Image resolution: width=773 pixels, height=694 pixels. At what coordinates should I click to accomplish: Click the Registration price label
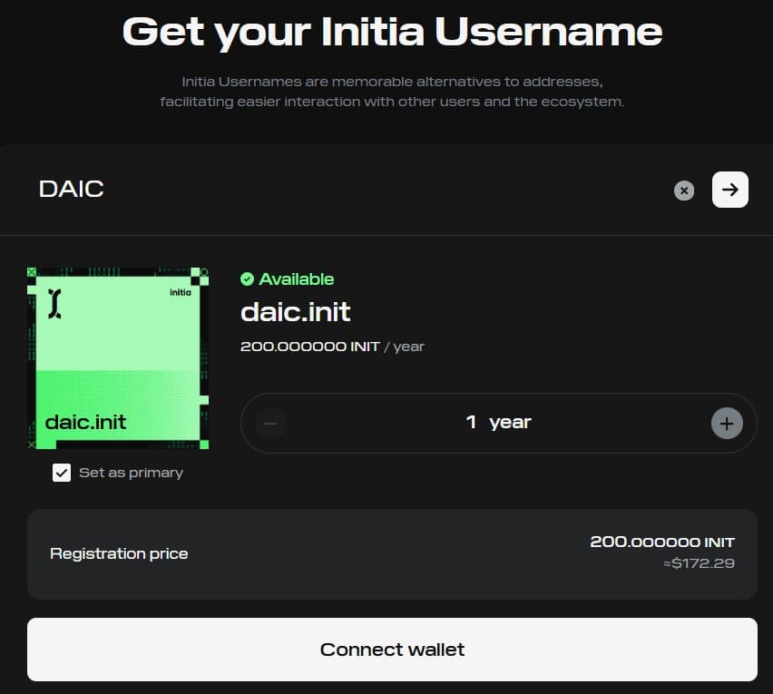click(119, 553)
